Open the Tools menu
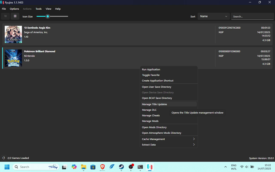The height and width of the screenshot is (172, 275). [39, 9]
